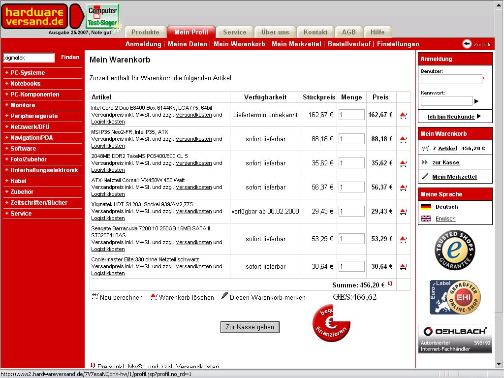Viewport: 504px width, 378px height.
Task: Open Computer Bild Test-Sieger badge
Action: tap(103, 16)
